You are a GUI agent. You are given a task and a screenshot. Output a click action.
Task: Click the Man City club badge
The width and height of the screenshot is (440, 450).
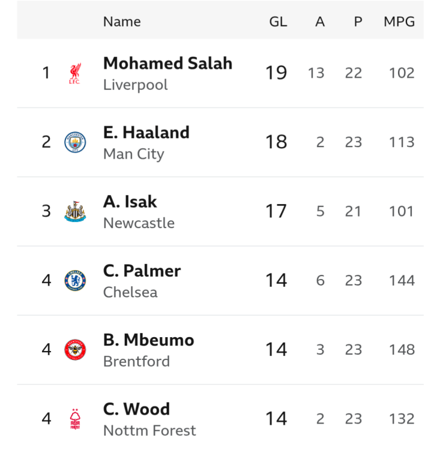coord(75,142)
